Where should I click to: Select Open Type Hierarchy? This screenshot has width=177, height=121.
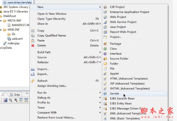pyautogui.click(x=66, y=19)
